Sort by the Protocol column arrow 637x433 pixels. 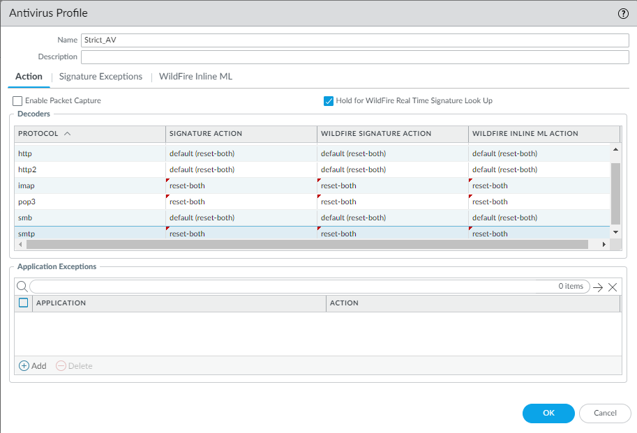click(66, 134)
